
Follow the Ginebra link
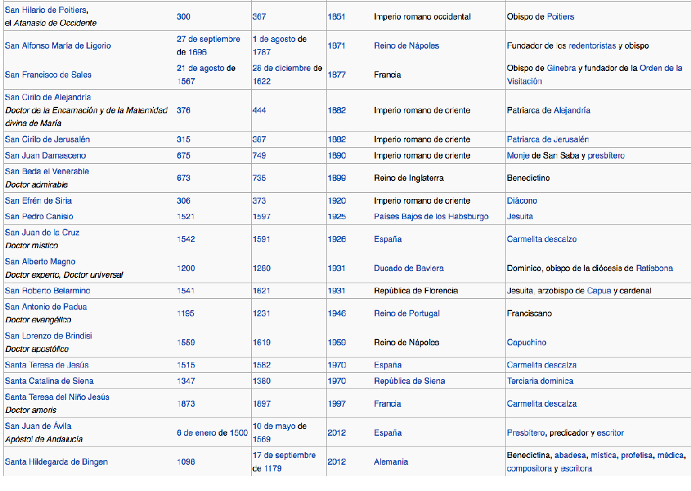(x=561, y=68)
